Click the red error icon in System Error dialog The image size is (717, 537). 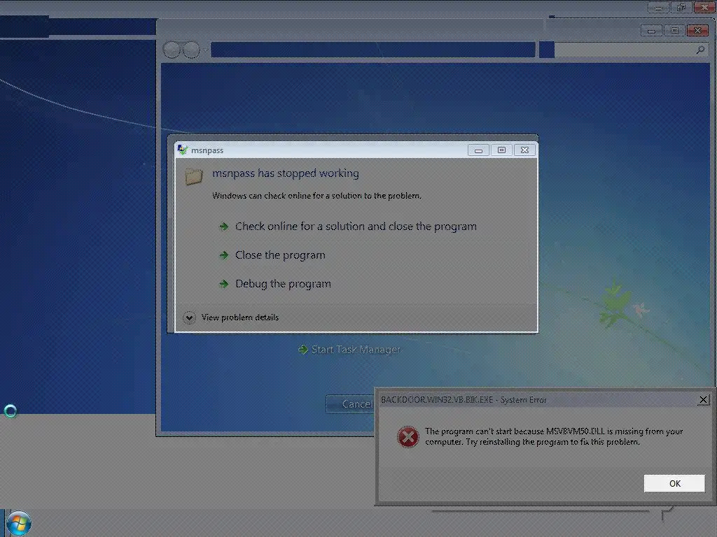pos(408,437)
